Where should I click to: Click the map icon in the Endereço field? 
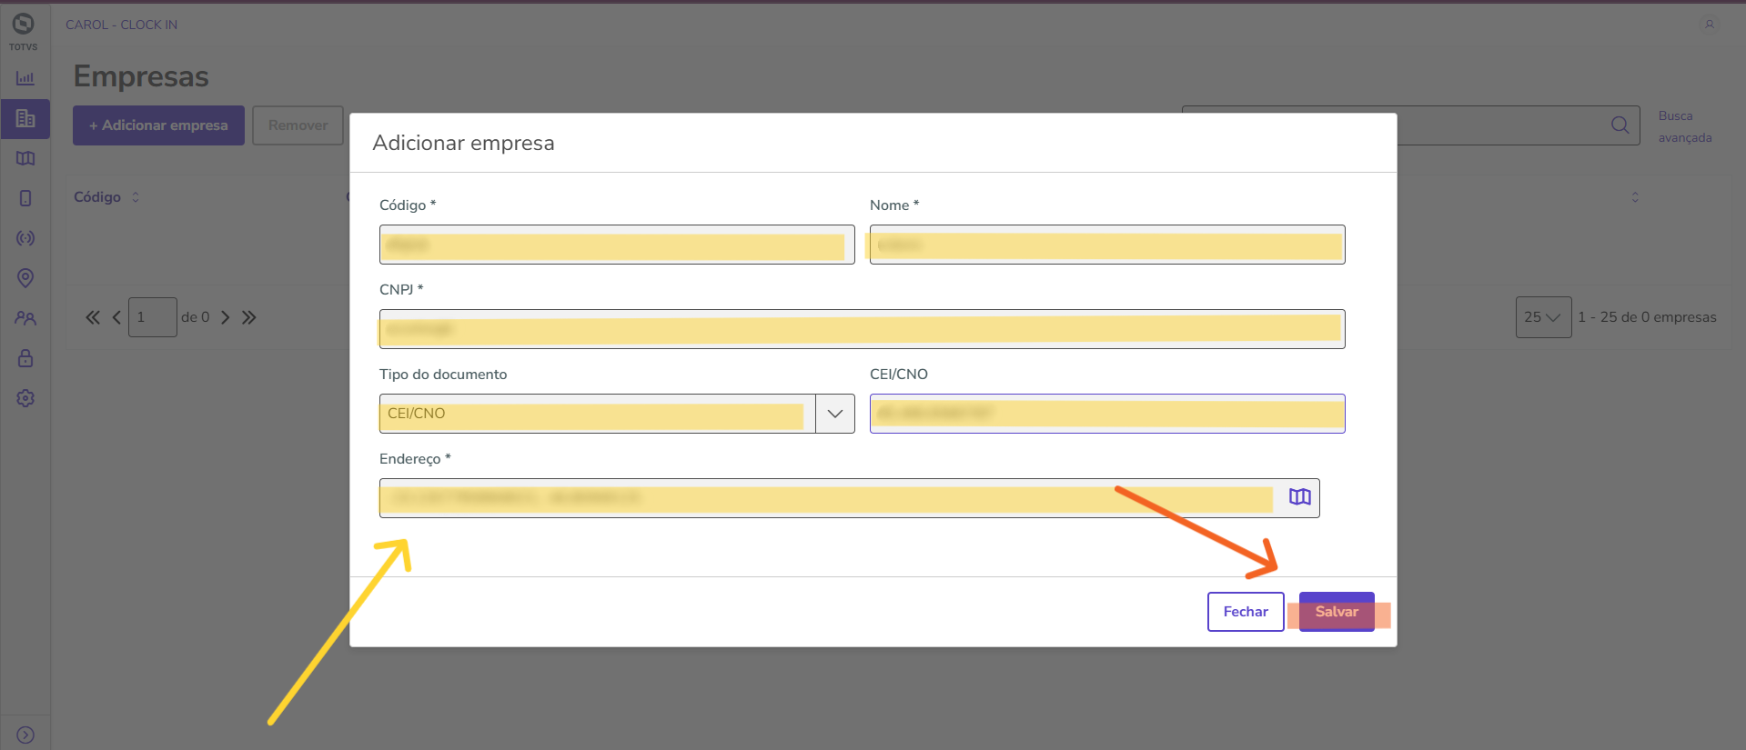1299,496
